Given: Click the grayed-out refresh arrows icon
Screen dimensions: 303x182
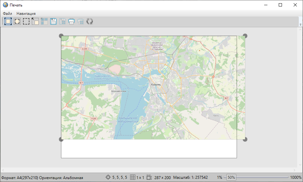Looking at the screenshot, I should [90, 21].
